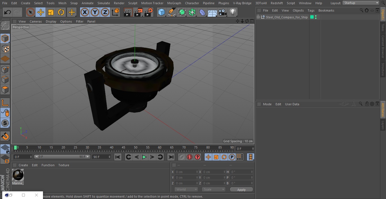Select the Live Selection tool

[30, 12]
